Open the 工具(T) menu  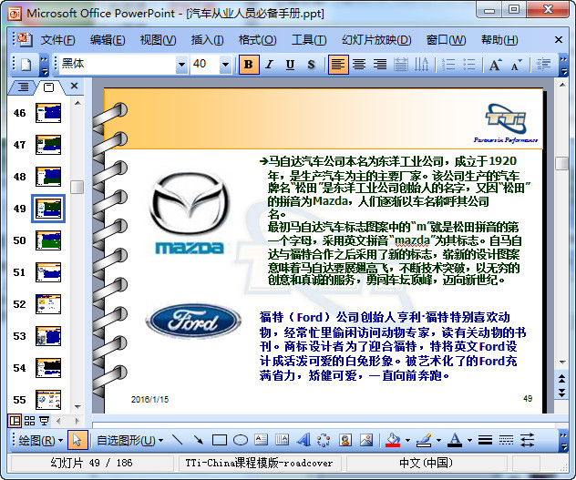(x=309, y=40)
